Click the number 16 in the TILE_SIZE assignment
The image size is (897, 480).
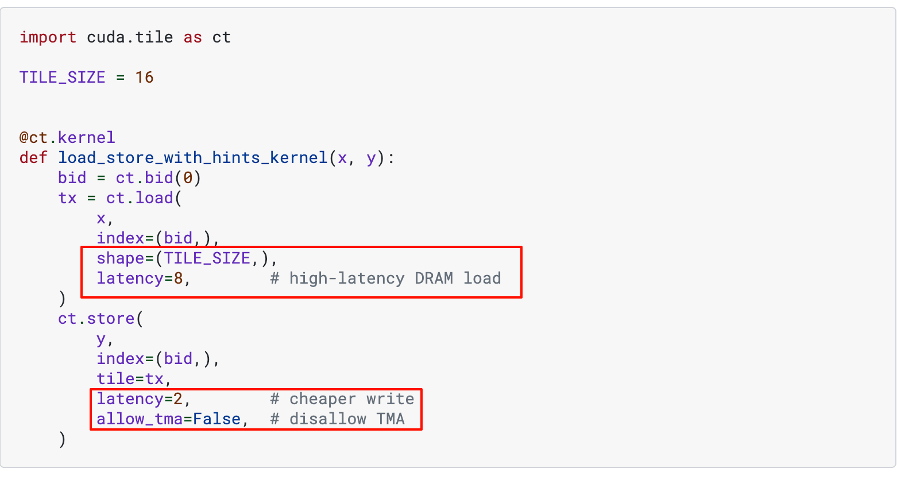144,78
